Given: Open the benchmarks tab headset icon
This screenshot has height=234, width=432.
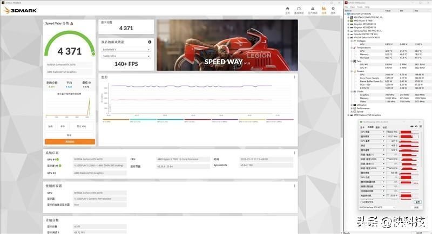Looking at the screenshot, I should (299, 9).
